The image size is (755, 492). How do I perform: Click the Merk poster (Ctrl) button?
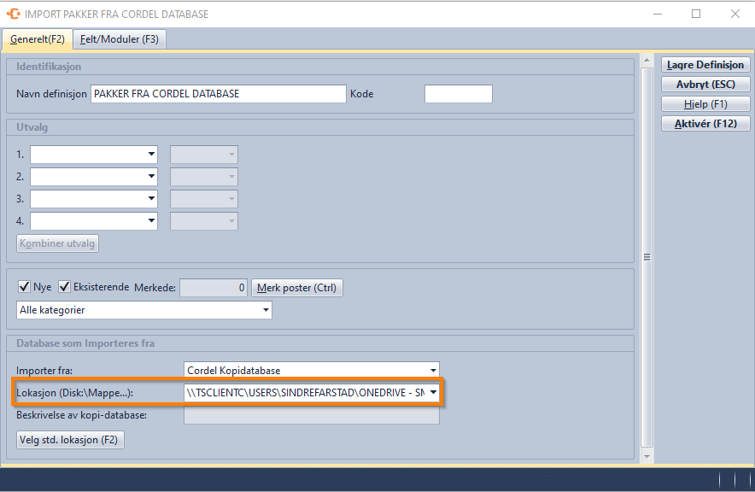tap(297, 288)
